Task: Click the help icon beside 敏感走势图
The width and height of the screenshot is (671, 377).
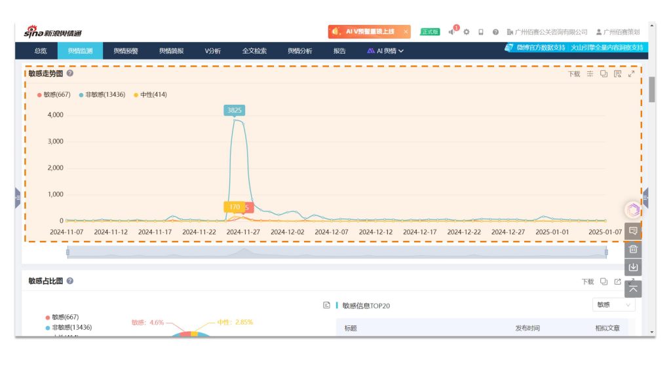Action: click(69, 73)
